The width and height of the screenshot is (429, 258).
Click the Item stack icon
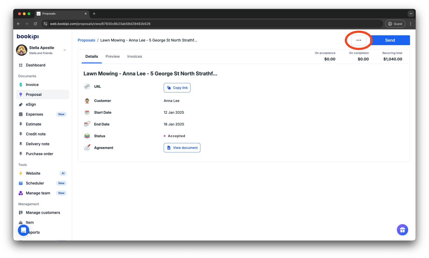(21, 223)
